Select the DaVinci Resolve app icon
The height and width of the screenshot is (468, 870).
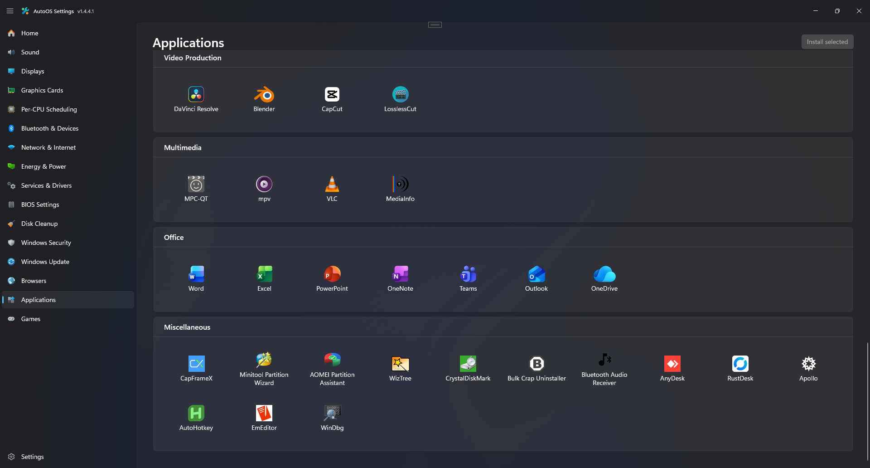pos(196,94)
